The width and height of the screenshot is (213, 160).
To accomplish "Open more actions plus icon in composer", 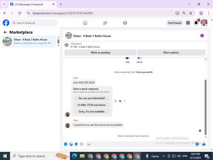I will [x=66, y=144].
